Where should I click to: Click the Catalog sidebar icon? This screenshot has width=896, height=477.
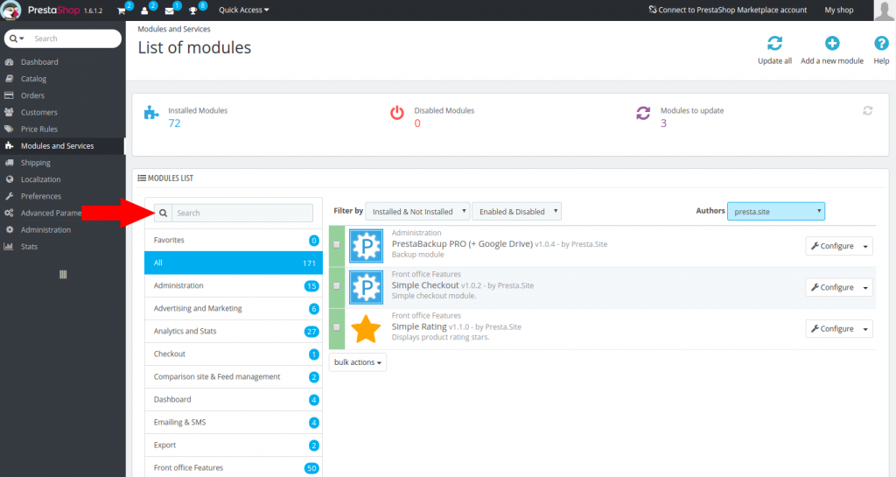click(x=9, y=79)
